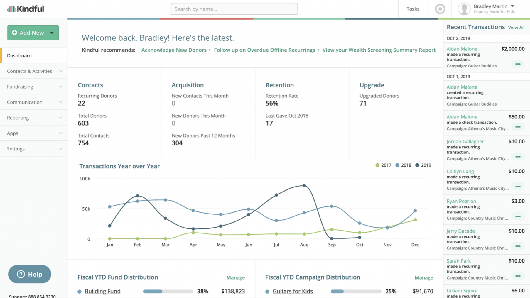This screenshot has width=530, height=298.
Task: Click the Total Donors value 603
Action: 83,123
